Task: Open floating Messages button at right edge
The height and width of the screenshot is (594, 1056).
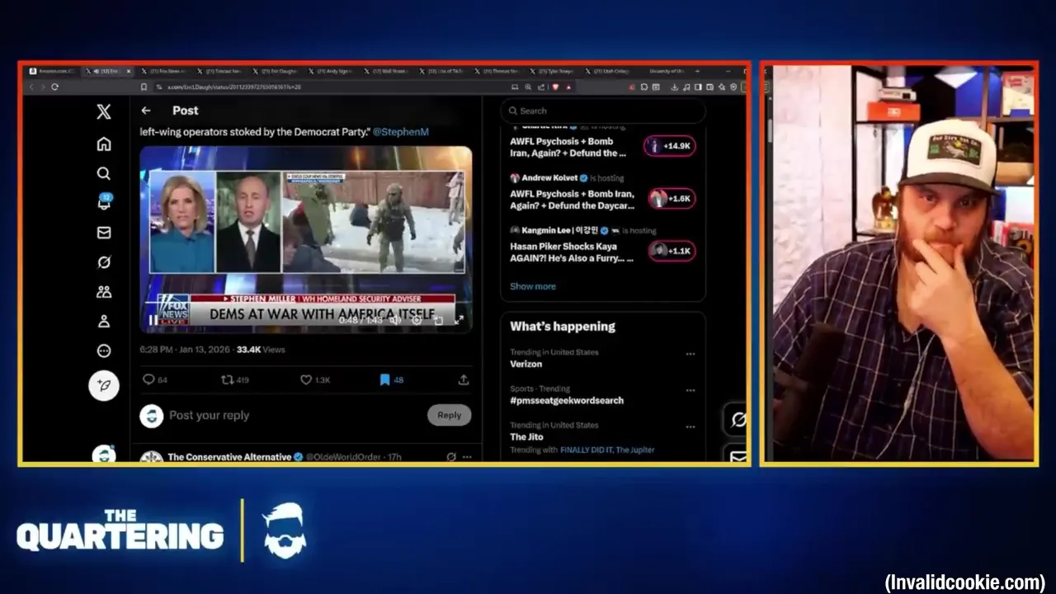Action: pyautogui.click(x=737, y=455)
